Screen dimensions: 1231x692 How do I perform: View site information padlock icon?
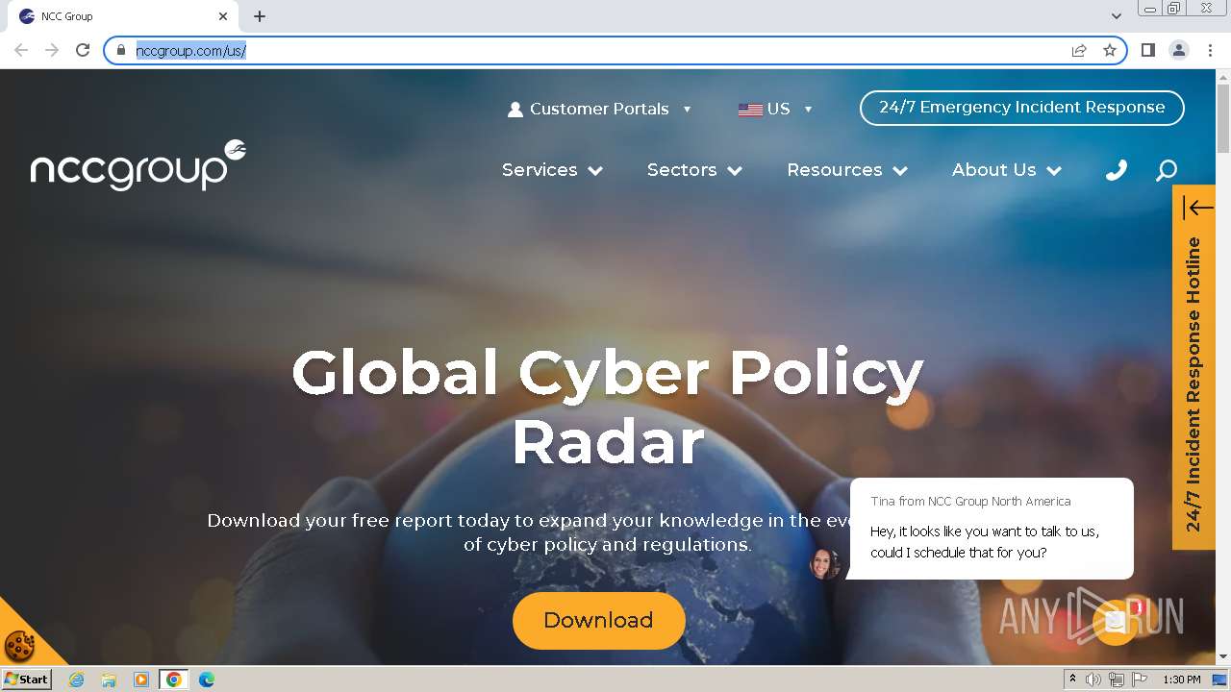121,50
